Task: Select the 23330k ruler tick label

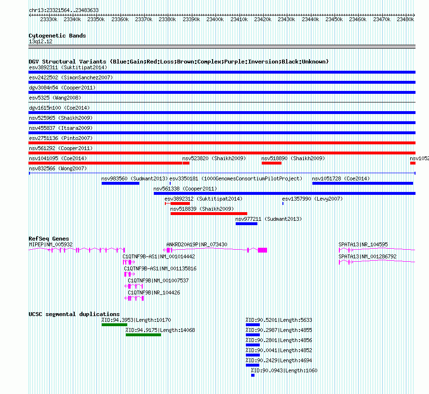Action: (x=49, y=19)
